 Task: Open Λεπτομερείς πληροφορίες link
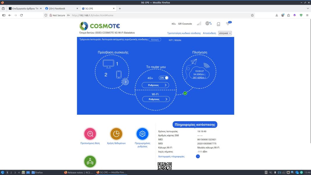(171, 157)
